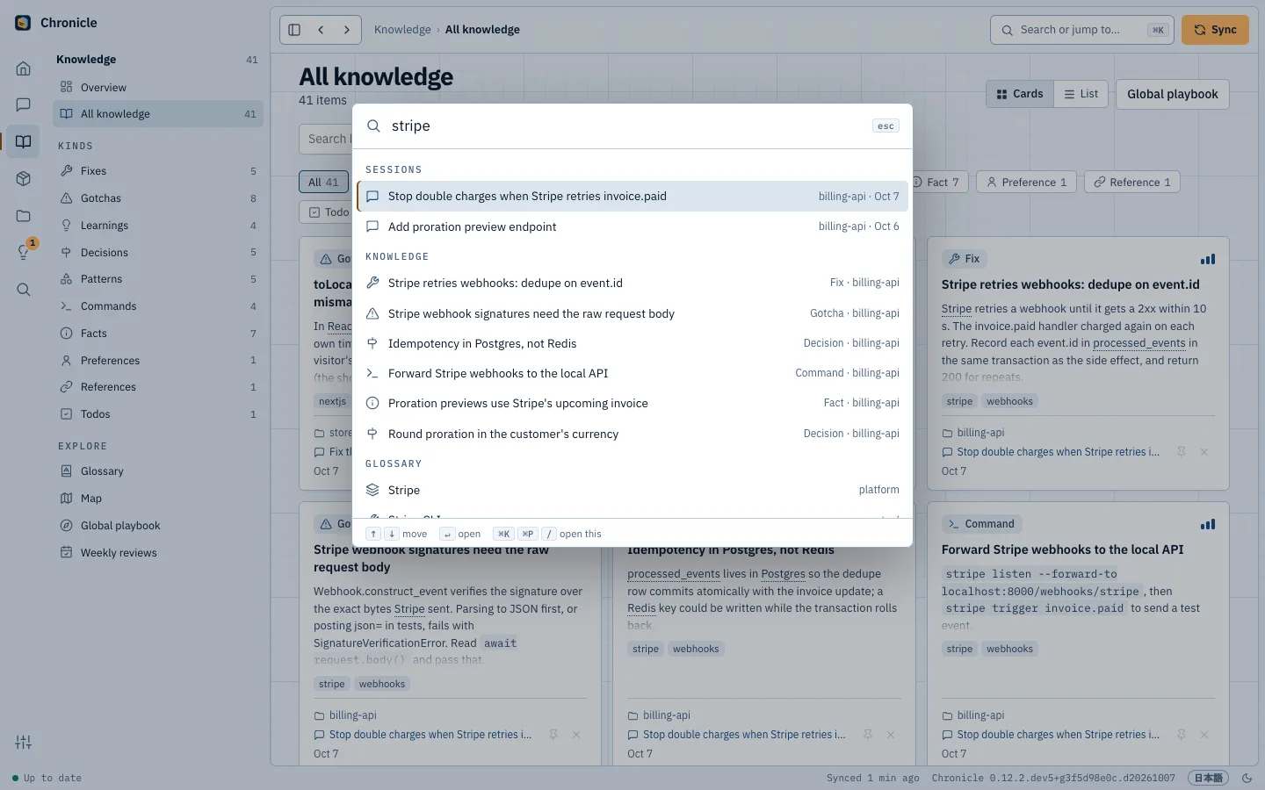Click the stripe query field in the palette

point(625,126)
